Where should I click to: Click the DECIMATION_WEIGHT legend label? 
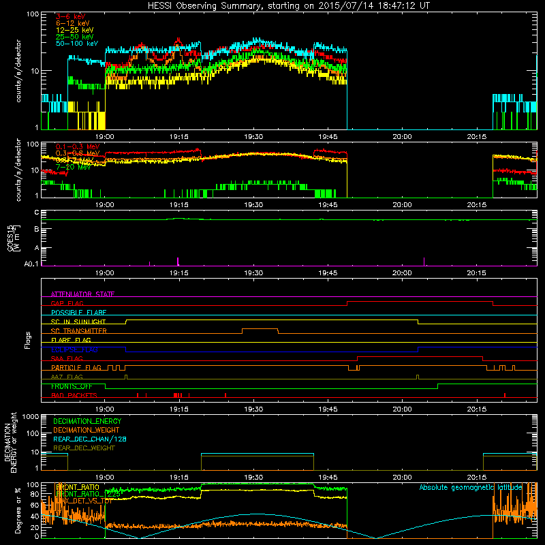(87, 430)
